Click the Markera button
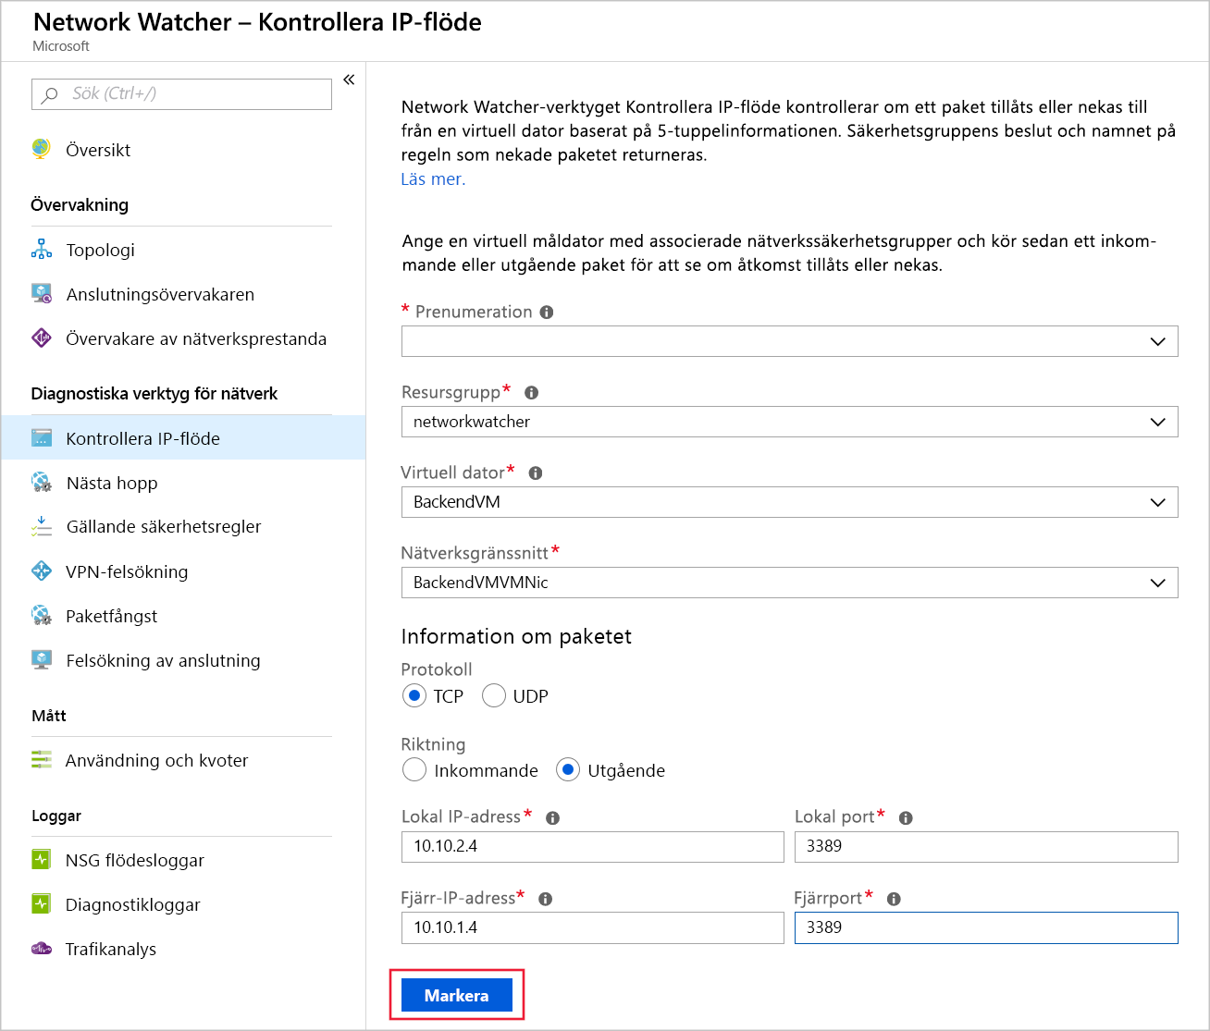The height and width of the screenshot is (1031, 1210). coord(457,995)
